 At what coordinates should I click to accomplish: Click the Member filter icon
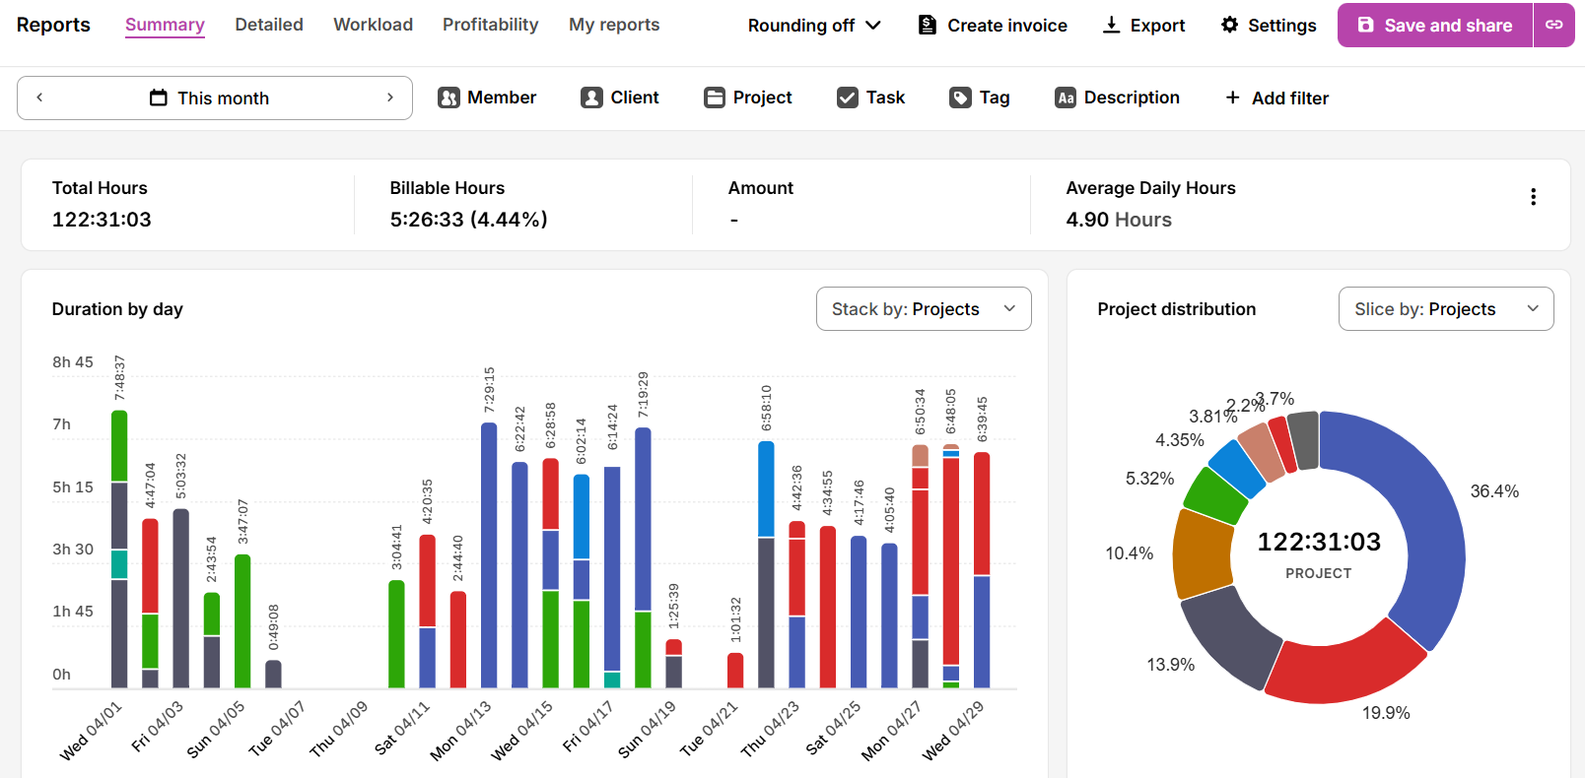click(448, 97)
